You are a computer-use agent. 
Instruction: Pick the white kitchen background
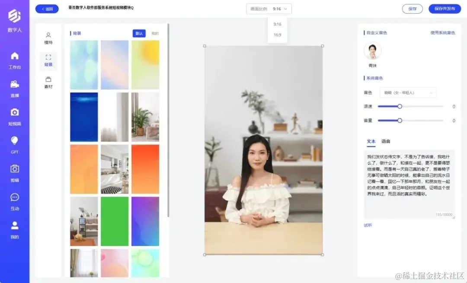115,169
